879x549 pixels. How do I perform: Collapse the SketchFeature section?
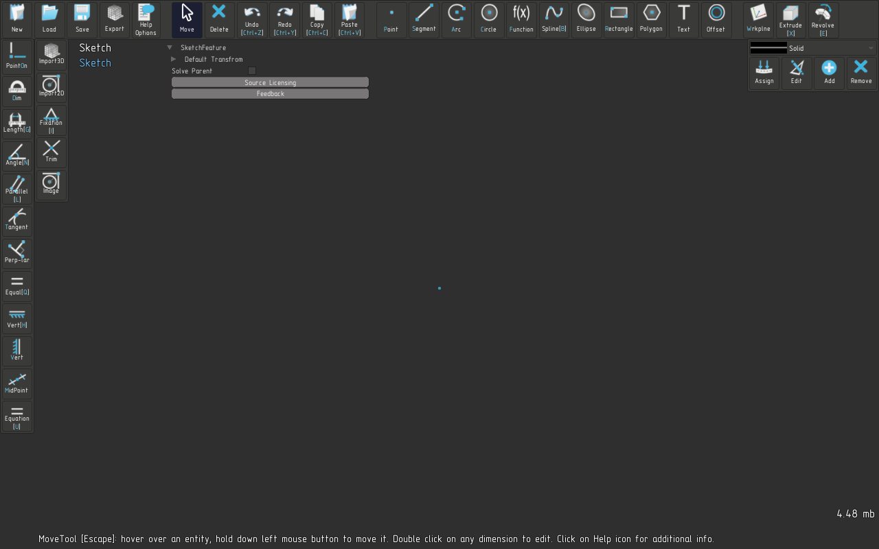[x=170, y=47]
